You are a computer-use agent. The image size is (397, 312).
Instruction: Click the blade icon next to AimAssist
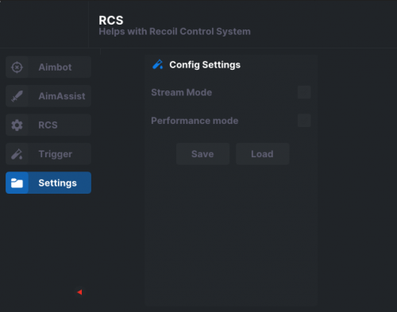pos(17,96)
